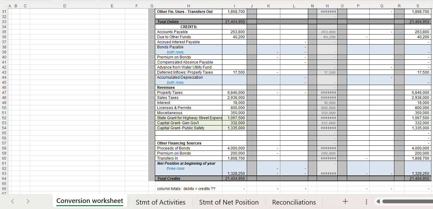Click the previous sheet navigation arrow
This screenshot has height=209, width=433.
coord(12,201)
